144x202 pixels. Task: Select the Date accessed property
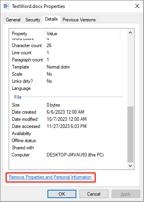(26, 126)
